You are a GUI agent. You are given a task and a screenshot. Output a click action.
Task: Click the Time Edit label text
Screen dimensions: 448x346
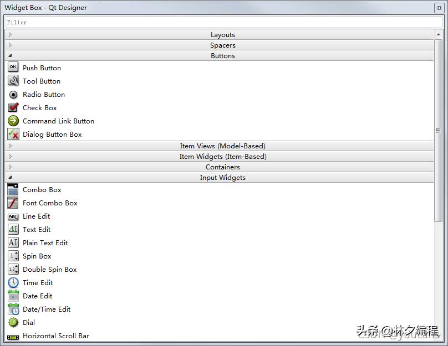point(38,283)
